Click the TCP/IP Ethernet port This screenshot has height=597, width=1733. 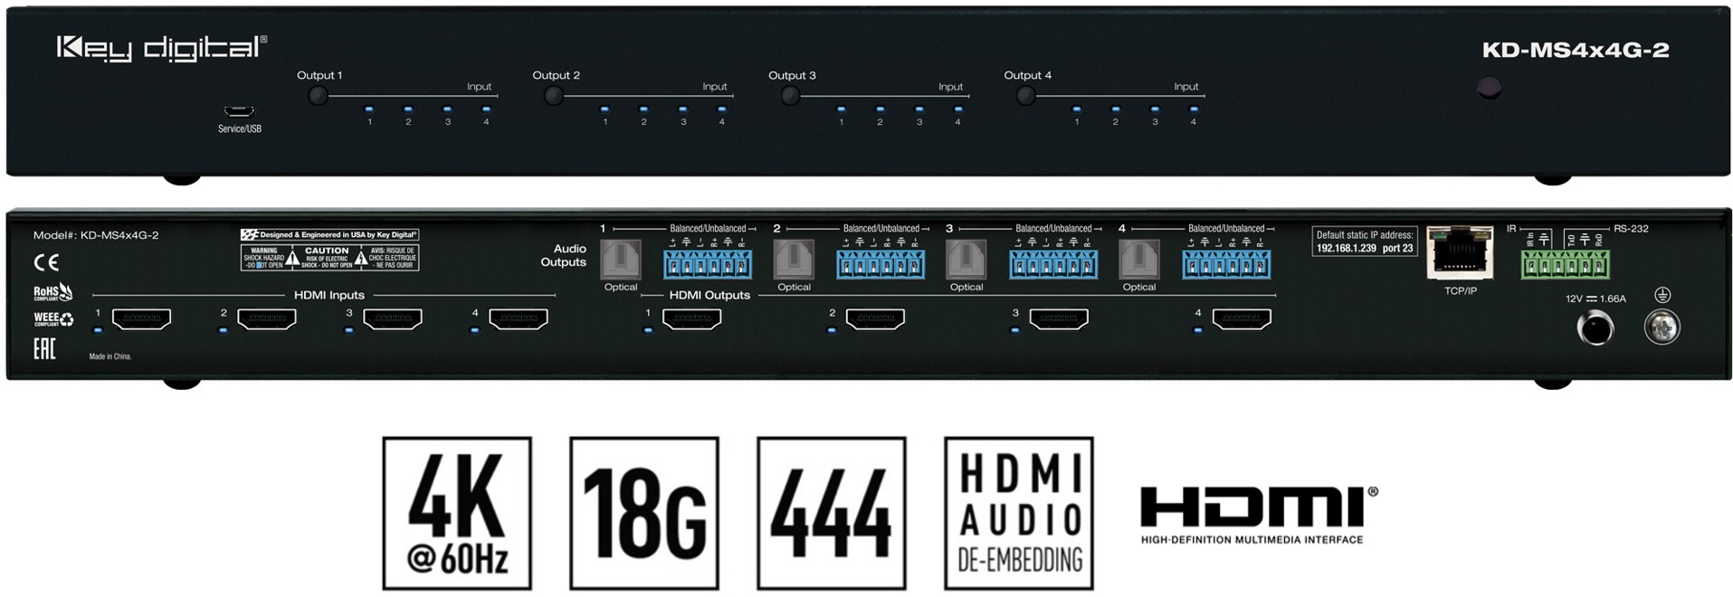tap(1460, 253)
